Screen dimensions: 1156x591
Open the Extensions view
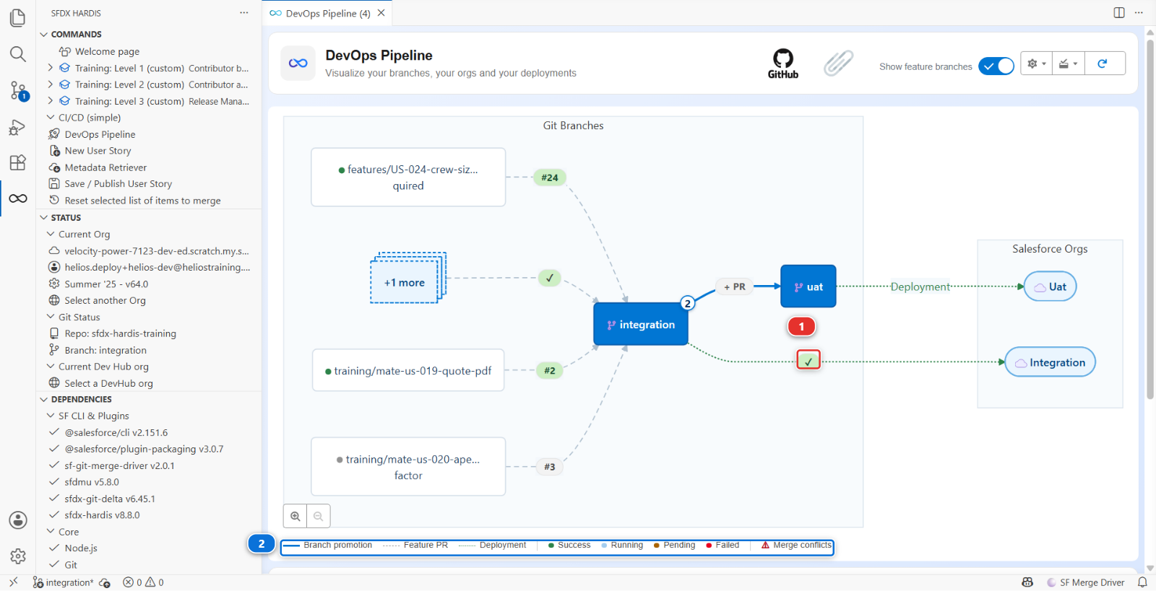click(x=18, y=162)
